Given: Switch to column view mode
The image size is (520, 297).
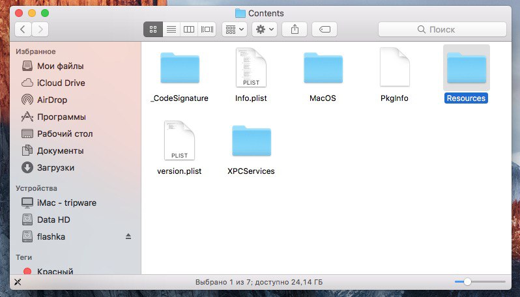Looking at the screenshot, I should click(189, 29).
